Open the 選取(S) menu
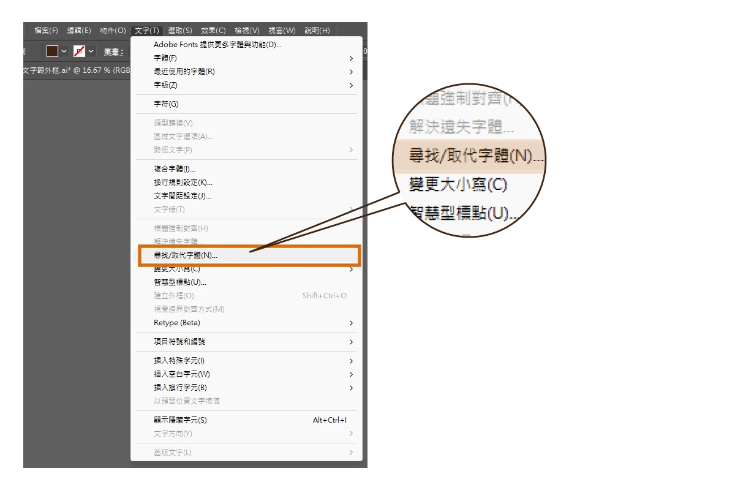Viewport: 735px width, 490px height. [x=180, y=30]
